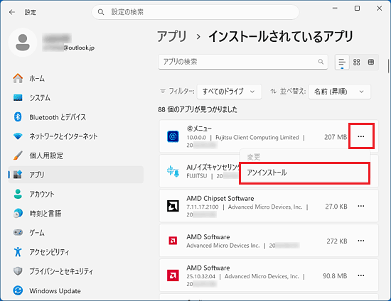Click the 88 個のアプリが見つかりました text
This screenshot has height=301, width=391.
pyautogui.click(x=198, y=109)
